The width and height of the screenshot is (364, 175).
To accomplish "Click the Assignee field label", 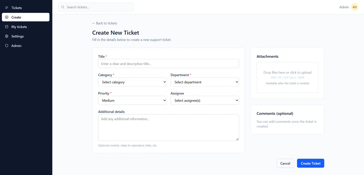I will coord(177,93).
